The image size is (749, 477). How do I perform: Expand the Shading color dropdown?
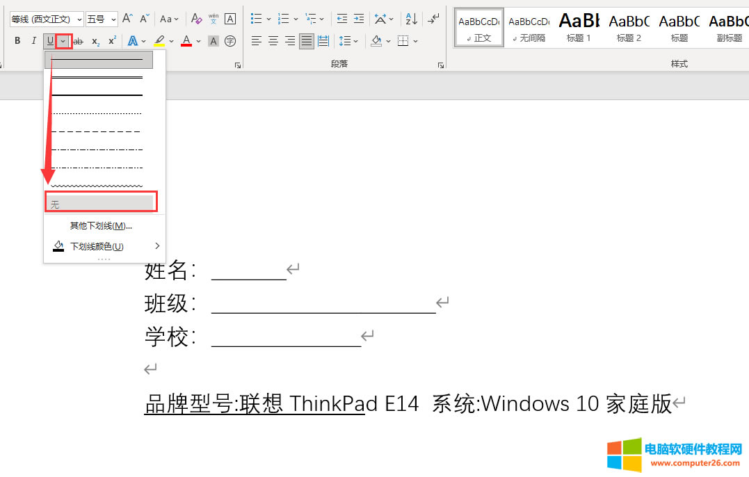click(388, 41)
